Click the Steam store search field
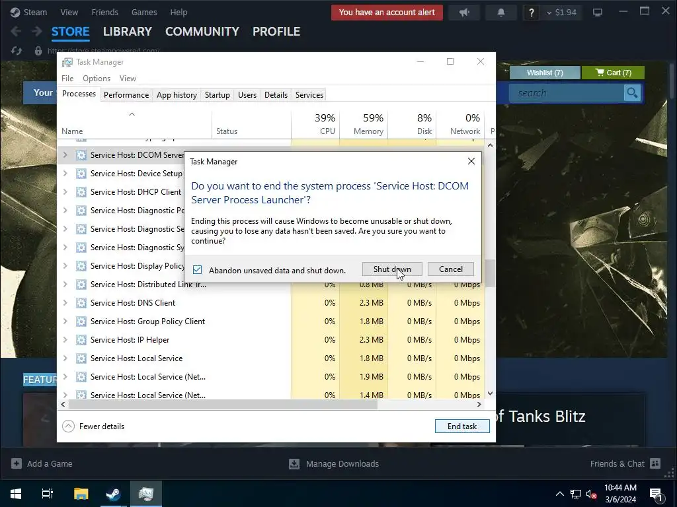Viewport: 677px width, 507px height. point(567,92)
